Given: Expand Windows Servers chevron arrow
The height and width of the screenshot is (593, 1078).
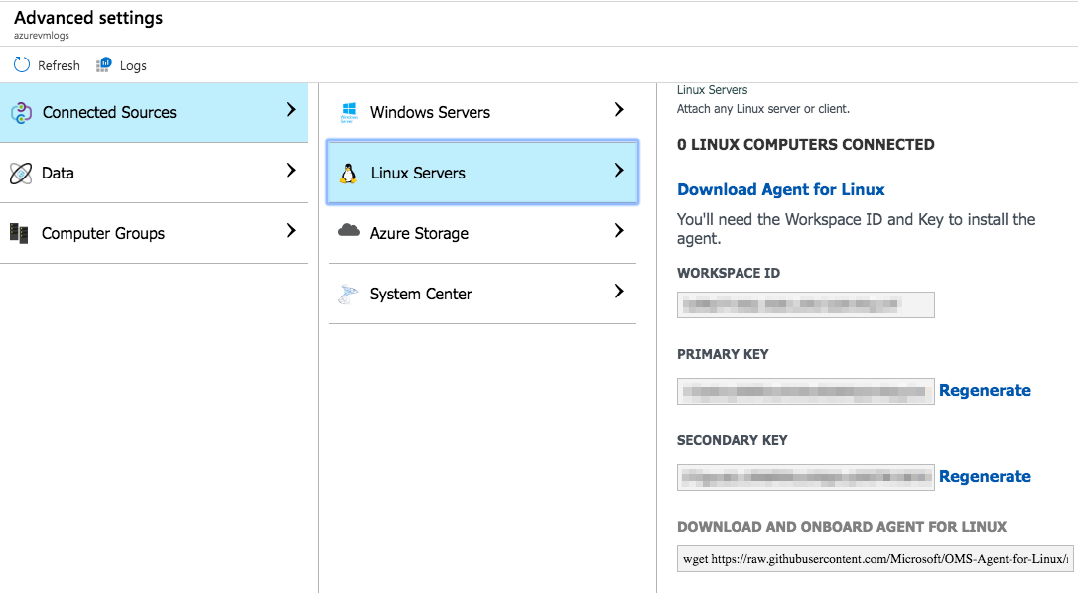Looking at the screenshot, I should [x=619, y=110].
